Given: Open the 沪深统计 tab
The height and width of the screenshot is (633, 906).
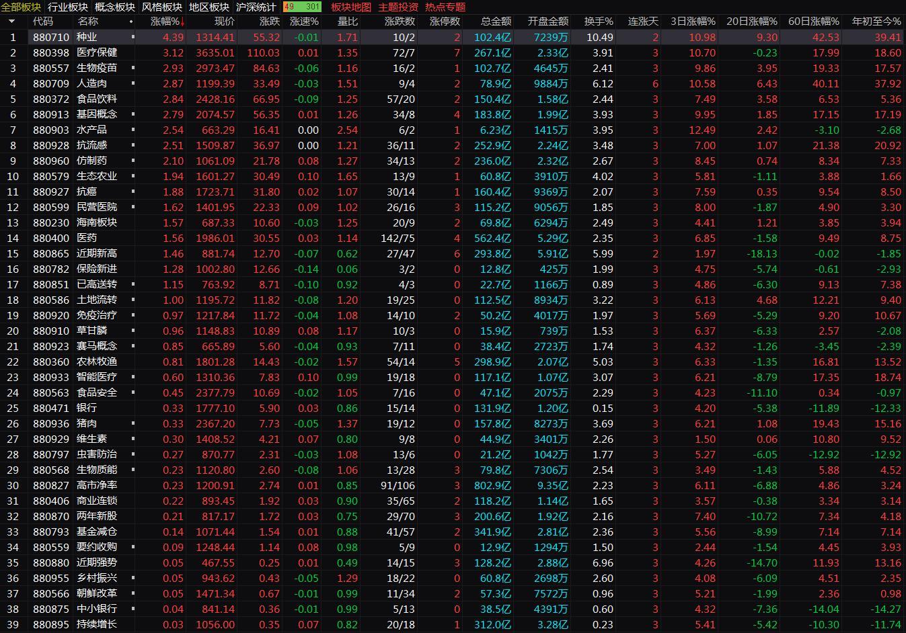Looking at the screenshot, I should (256, 7).
